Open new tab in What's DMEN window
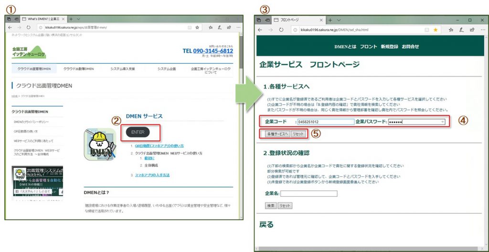The width and height of the screenshot is (489, 252). pos(71,19)
